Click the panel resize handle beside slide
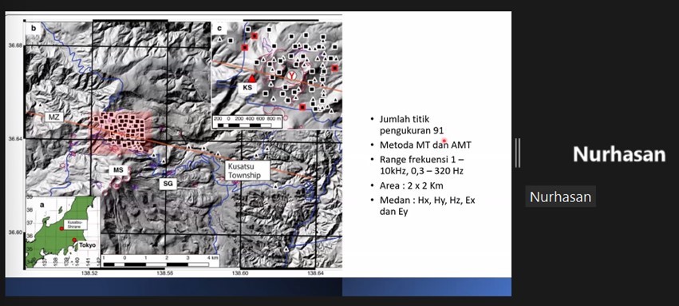Image resolution: width=679 pixels, height=306 pixels. (x=518, y=153)
